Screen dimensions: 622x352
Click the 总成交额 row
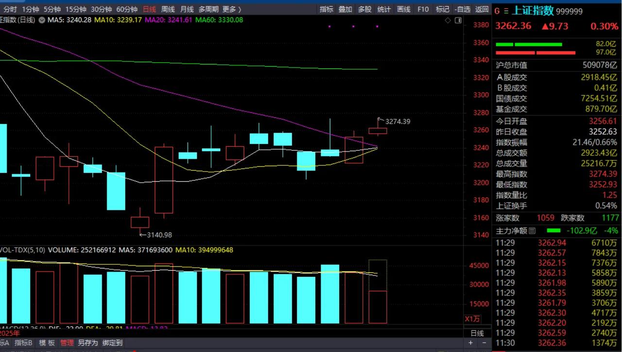coord(556,153)
